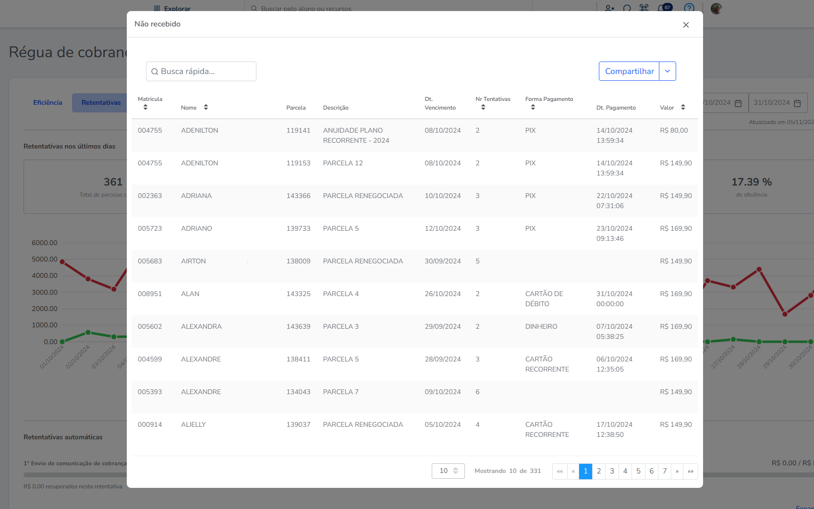Image resolution: width=814 pixels, height=509 pixels.
Task: Go to page 2 of results
Action: tap(599, 471)
